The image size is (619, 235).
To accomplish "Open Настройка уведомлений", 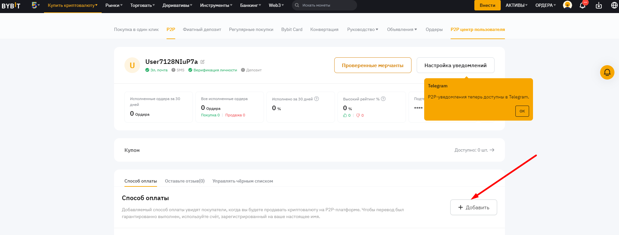I will 455,65.
